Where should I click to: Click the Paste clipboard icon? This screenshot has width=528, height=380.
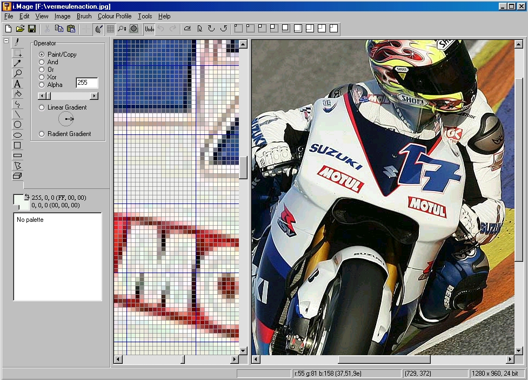click(x=71, y=29)
